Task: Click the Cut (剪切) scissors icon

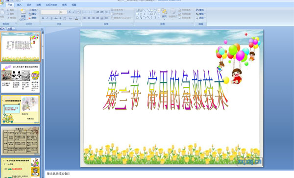Action: click(x=8, y=10)
